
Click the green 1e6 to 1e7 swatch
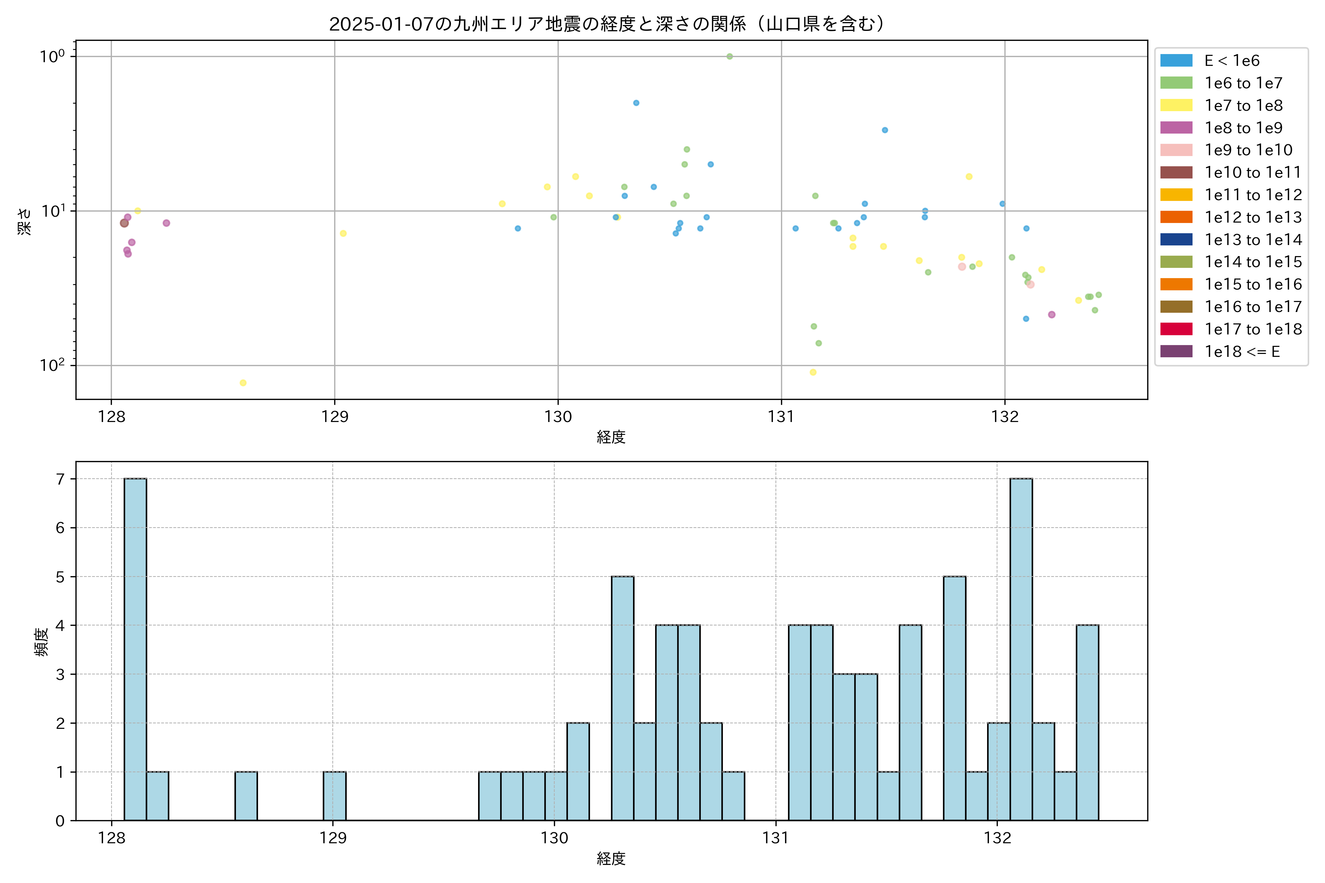(x=1176, y=84)
